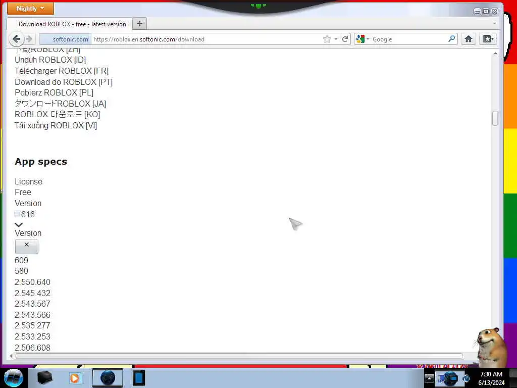Viewport: 517px width, 388px height.
Task: Select version 2.533.253
Action: pyautogui.click(x=32, y=336)
